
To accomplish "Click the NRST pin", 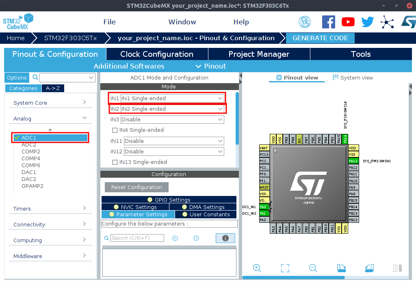I will click(264, 187).
